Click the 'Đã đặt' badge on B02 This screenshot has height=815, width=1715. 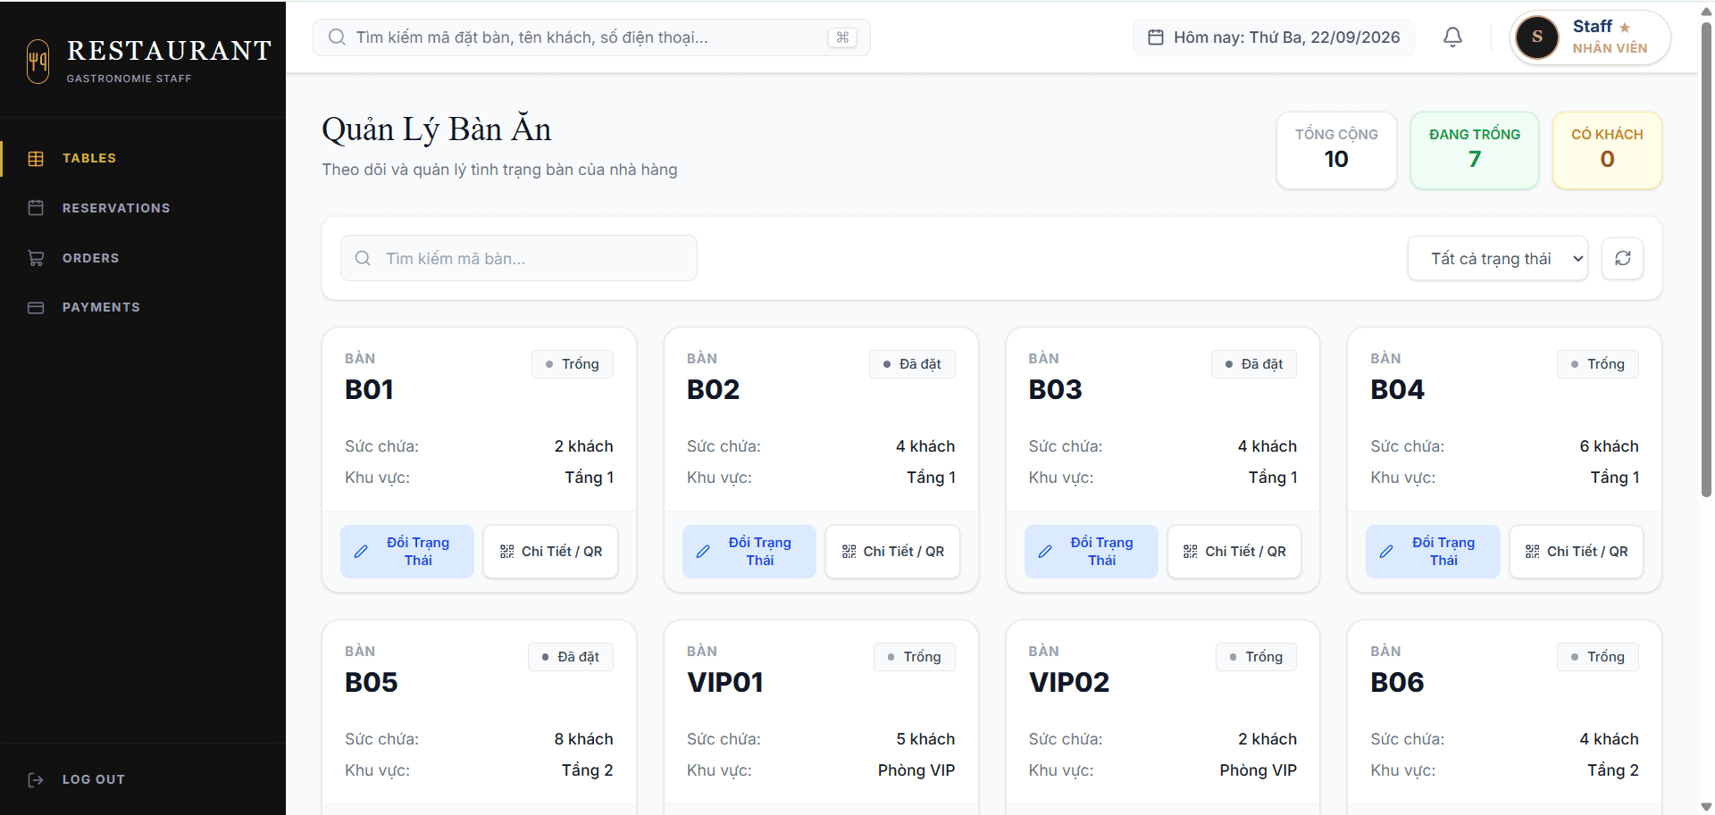[x=912, y=364]
